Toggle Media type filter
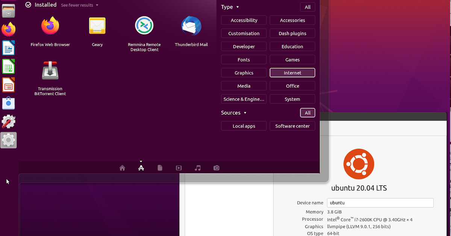 coord(244,86)
